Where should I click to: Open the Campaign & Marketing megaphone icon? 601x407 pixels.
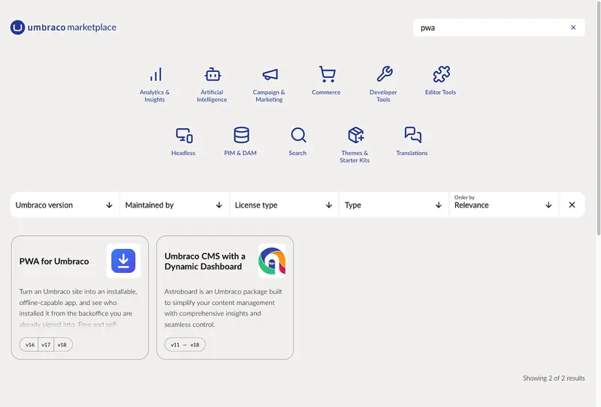pos(270,74)
